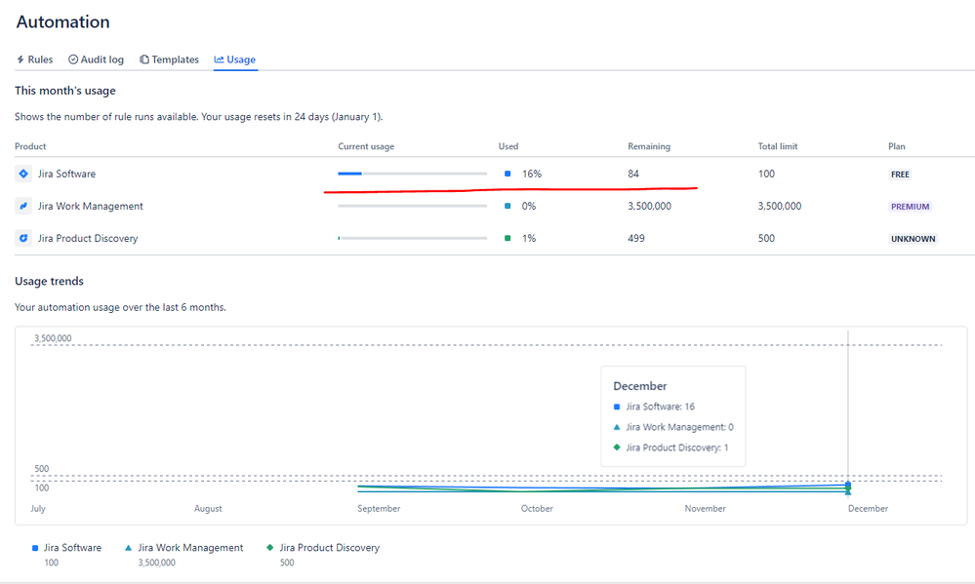Click the Remaining column header
Viewport: 975px width, 584px height.
pos(649,146)
